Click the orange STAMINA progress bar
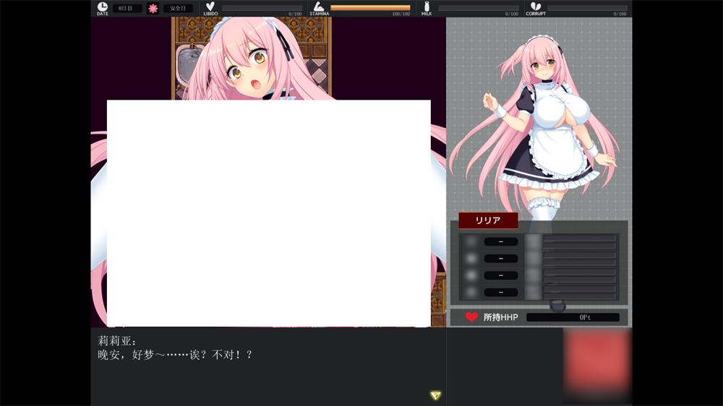Image resolution: width=723 pixels, height=406 pixels. [370, 8]
